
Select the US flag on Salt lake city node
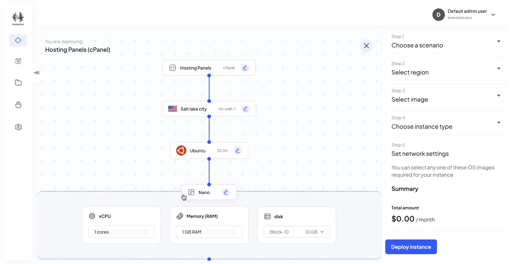pyautogui.click(x=173, y=109)
